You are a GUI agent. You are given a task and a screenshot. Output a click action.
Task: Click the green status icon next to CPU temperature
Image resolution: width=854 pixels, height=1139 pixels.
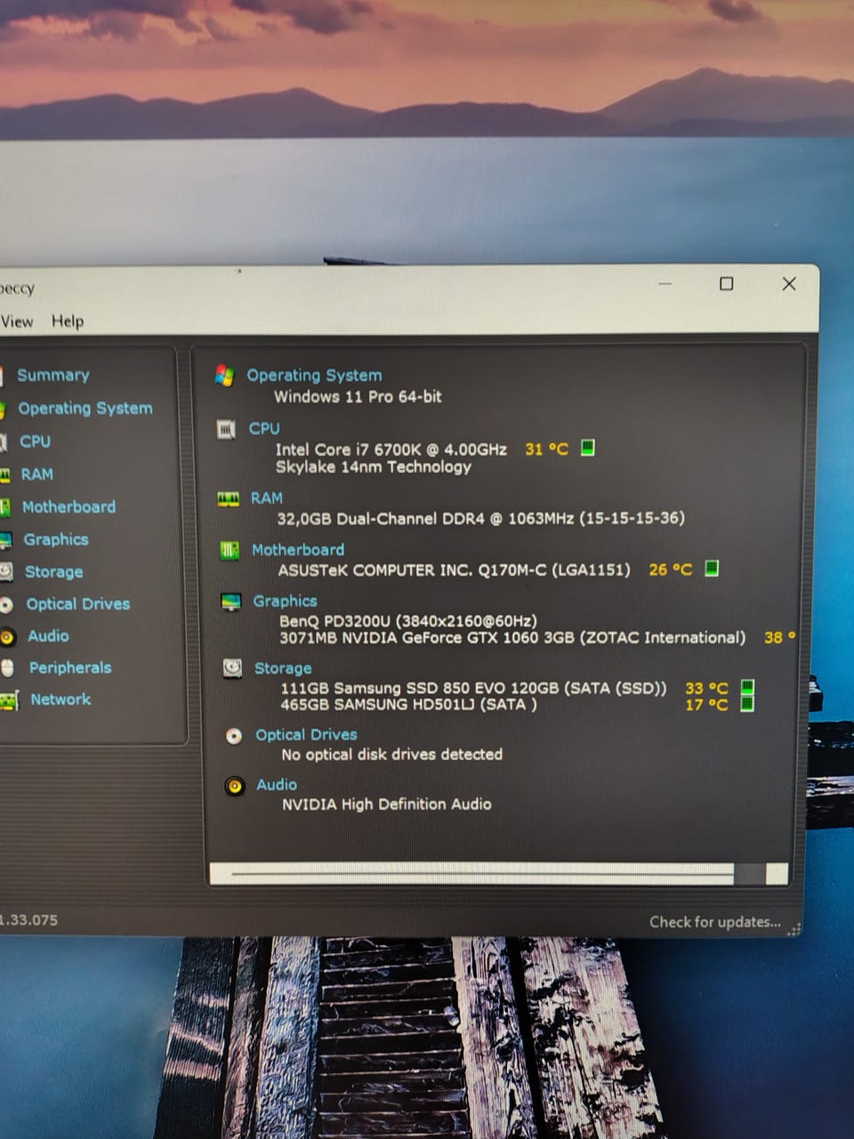(x=588, y=448)
